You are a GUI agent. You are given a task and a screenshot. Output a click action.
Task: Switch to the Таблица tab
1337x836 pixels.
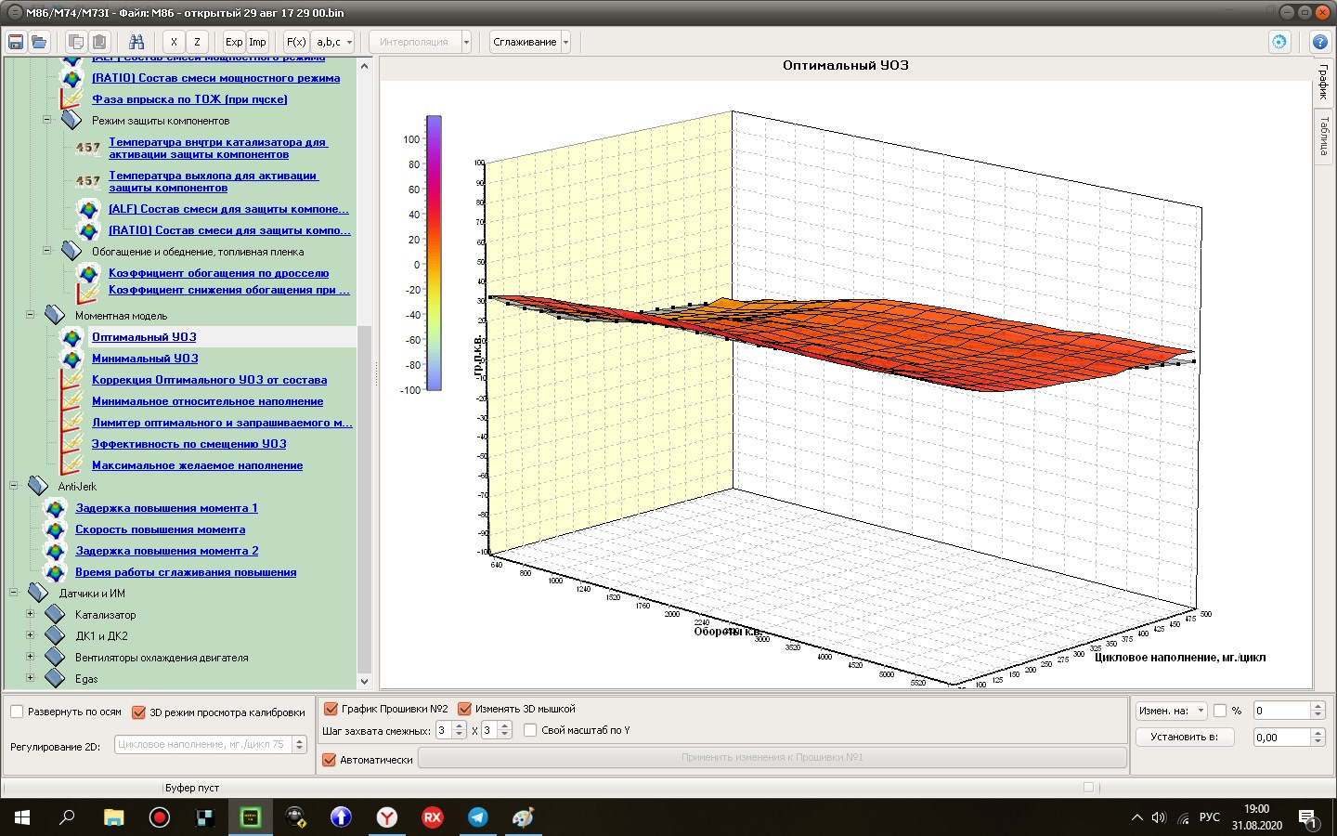coord(1324,137)
